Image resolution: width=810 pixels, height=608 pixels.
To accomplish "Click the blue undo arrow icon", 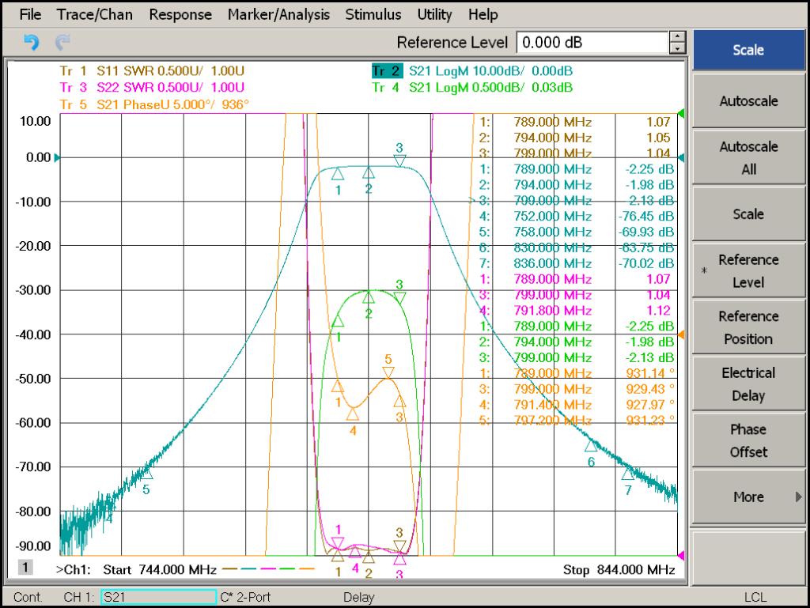I will [32, 42].
